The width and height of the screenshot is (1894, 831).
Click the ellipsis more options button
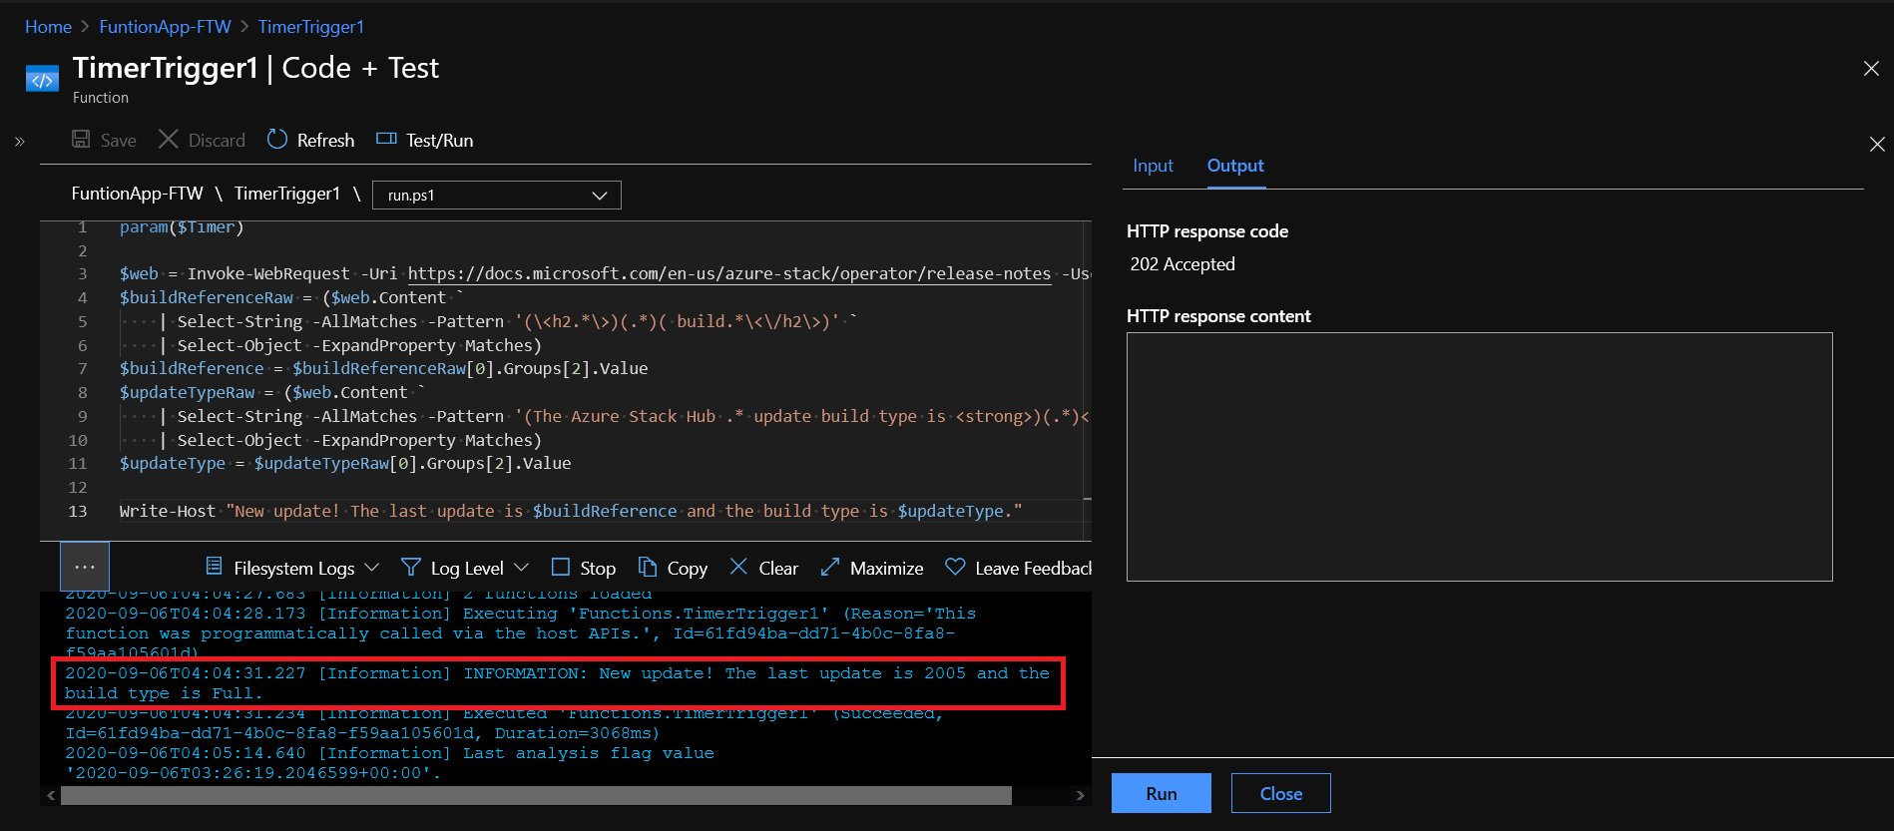pos(85,567)
